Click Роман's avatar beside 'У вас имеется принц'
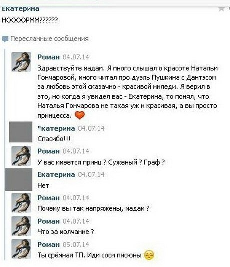This screenshot has width=230, height=267. 21,156
